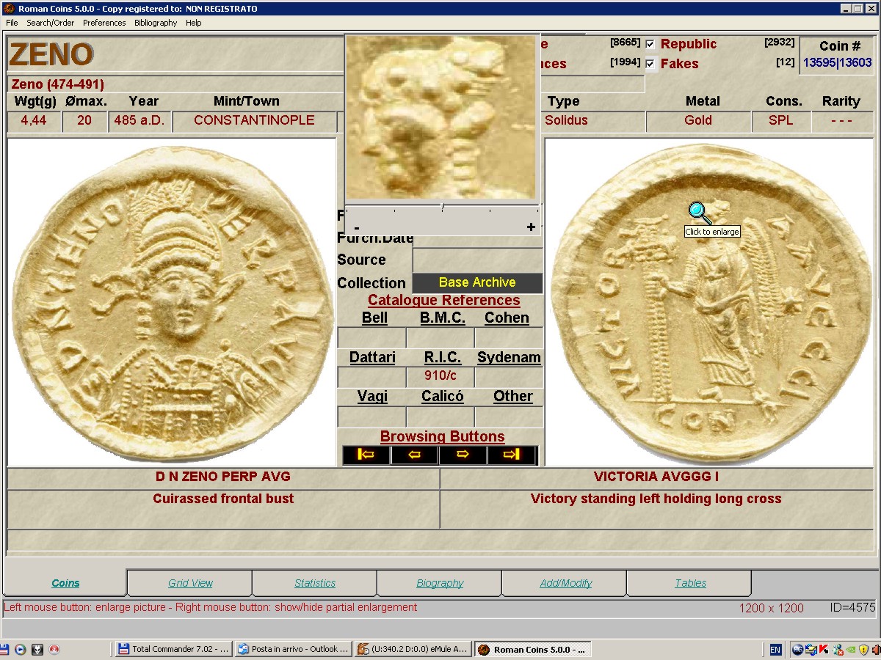Switch to the Add/Modify tab
This screenshot has width=881, height=660.
pyautogui.click(x=565, y=583)
